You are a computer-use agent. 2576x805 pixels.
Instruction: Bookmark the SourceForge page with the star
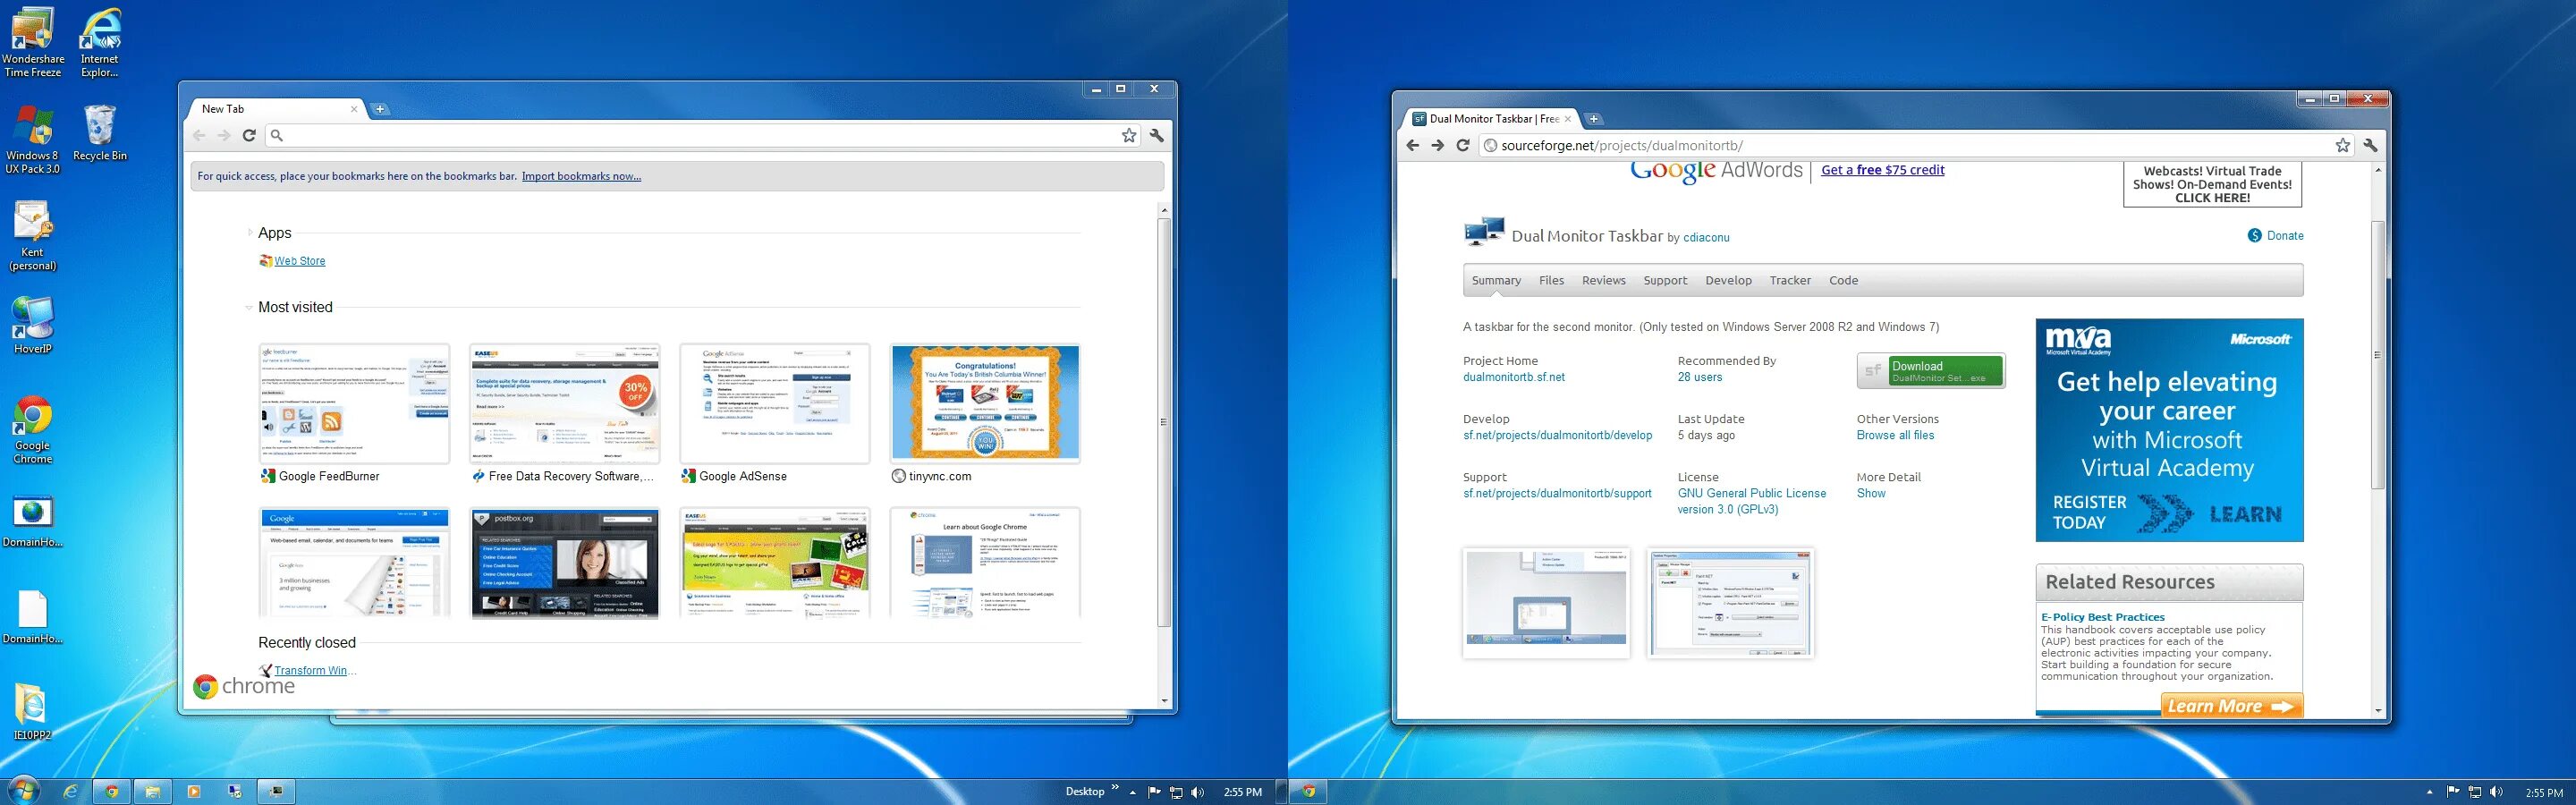coord(2342,145)
